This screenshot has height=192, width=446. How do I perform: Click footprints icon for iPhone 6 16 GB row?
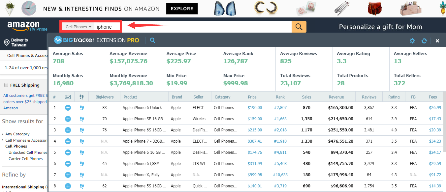(82, 152)
